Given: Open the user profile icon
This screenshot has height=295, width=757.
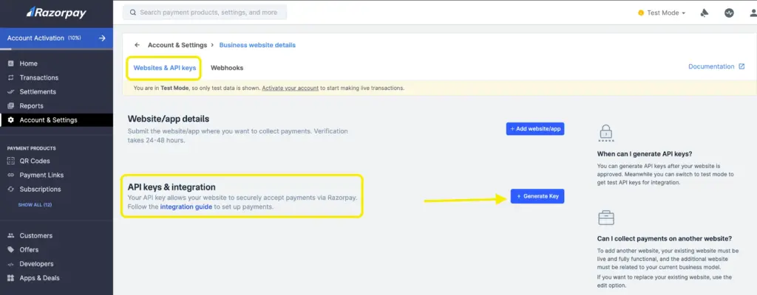Looking at the screenshot, I should point(753,13).
